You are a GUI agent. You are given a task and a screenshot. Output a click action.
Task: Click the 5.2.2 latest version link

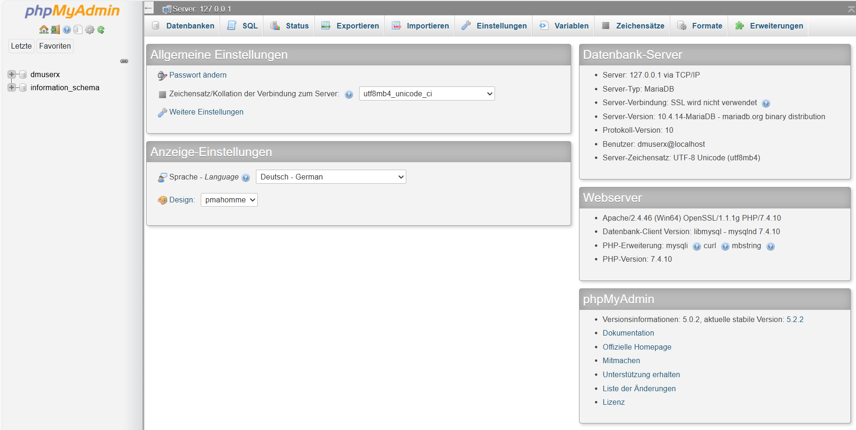coord(795,319)
